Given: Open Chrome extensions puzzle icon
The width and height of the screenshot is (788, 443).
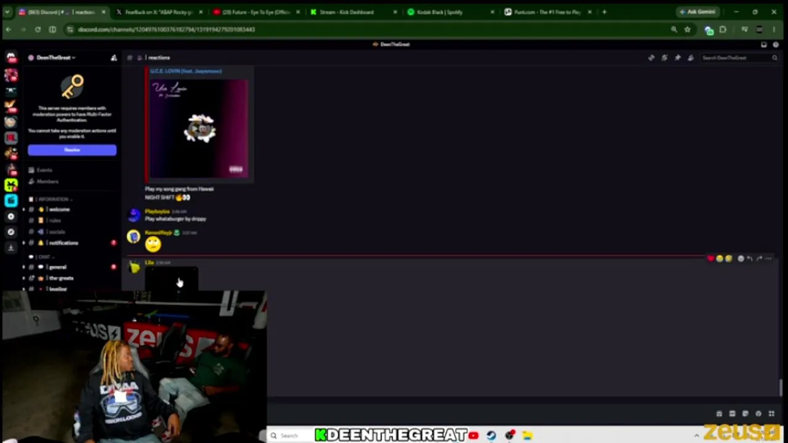Looking at the screenshot, I should [x=723, y=30].
